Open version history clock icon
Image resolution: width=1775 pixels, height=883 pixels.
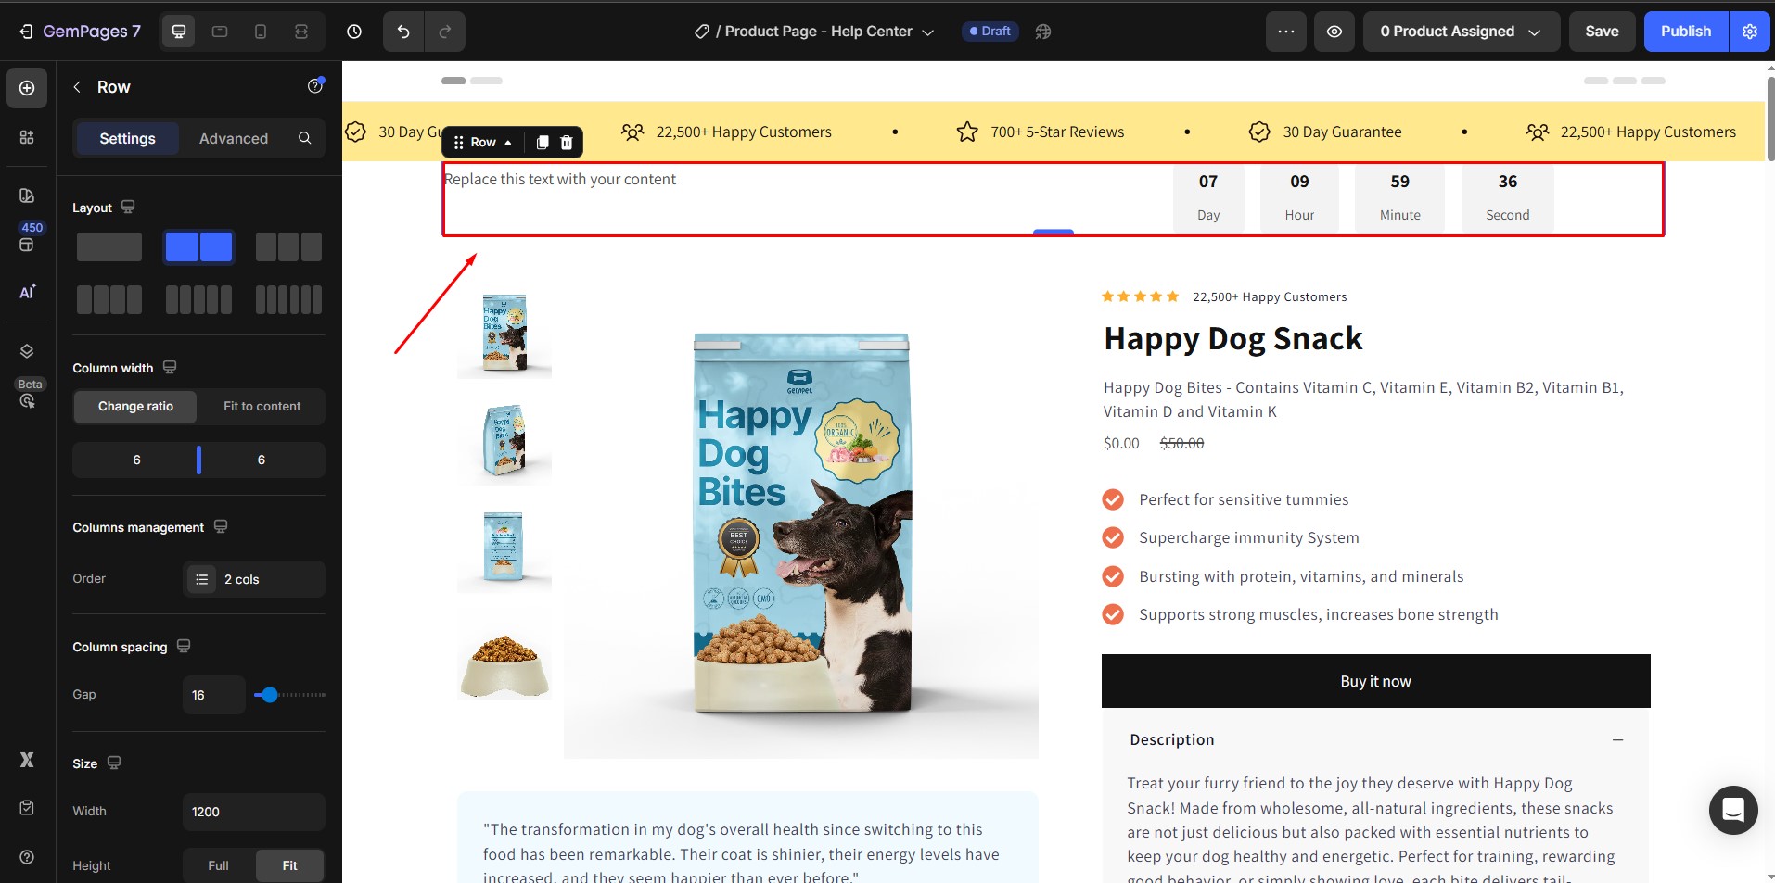point(354,32)
